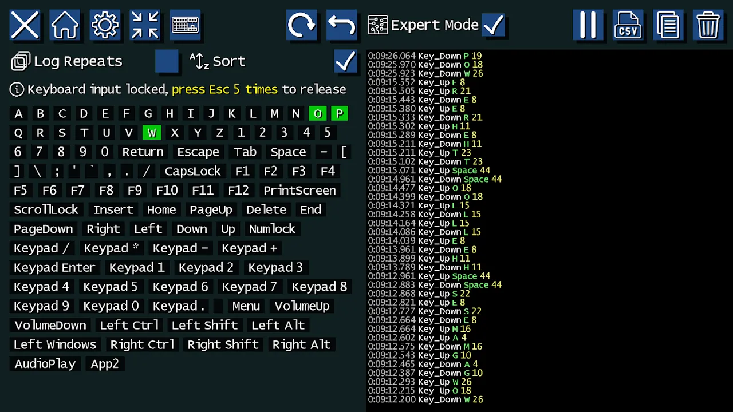733x412 pixels.
Task: Click the F1 key label
Action: [x=242, y=171]
